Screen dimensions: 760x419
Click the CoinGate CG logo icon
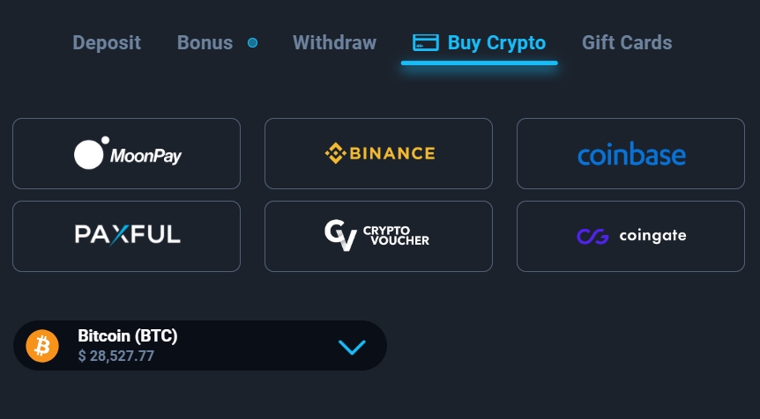pyautogui.click(x=592, y=236)
